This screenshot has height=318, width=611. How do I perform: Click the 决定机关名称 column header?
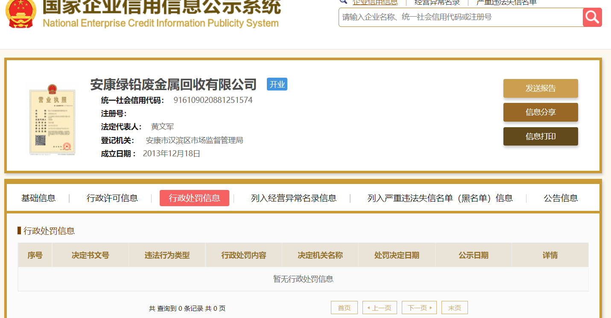click(320, 255)
